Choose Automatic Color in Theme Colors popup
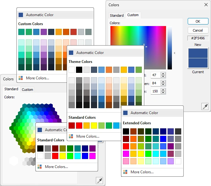Screen dimensions: 211x186 pos(105,53)
